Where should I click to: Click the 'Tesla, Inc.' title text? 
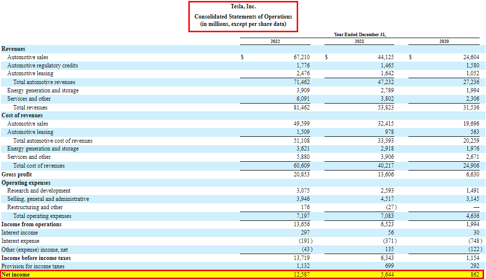point(243,6)
